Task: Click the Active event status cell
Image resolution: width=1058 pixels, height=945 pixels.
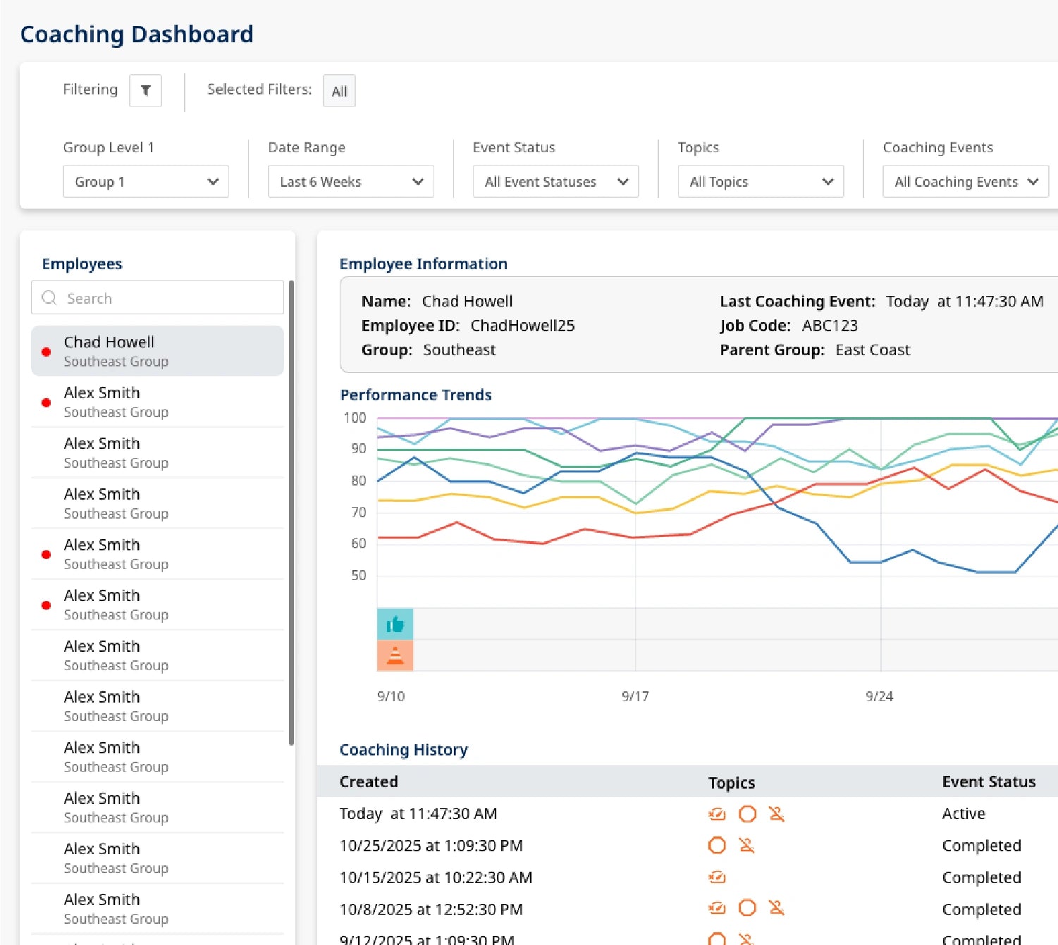Action: click(x=964, y=814)
